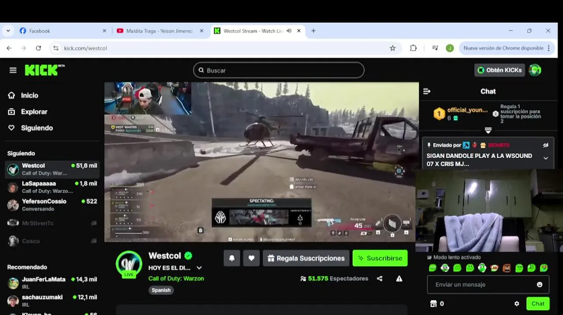
Task: Click the green Chat send button
Action: click(538, 304)
